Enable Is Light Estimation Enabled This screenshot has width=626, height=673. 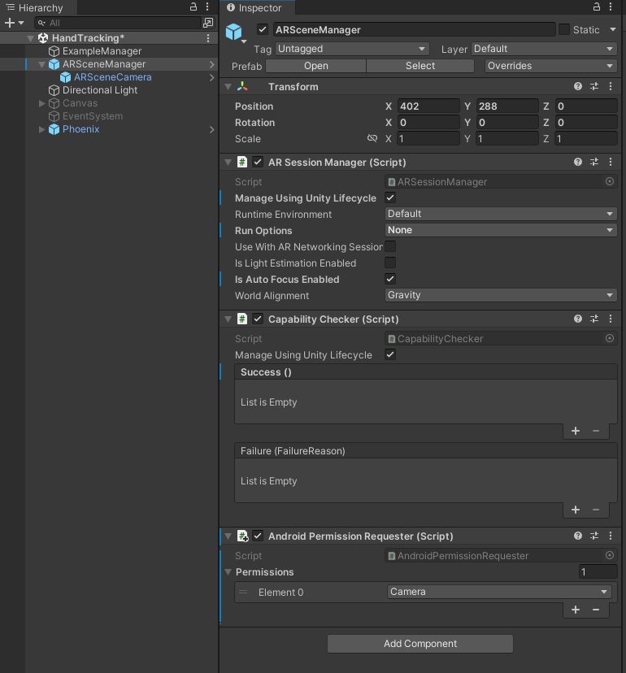390,263
